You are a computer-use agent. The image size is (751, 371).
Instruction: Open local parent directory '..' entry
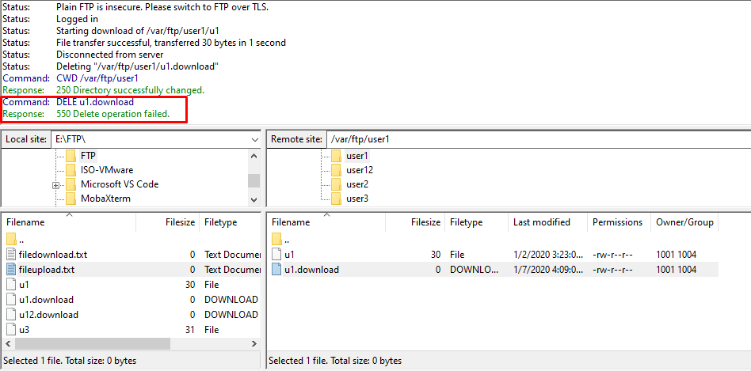pos(132,240)
